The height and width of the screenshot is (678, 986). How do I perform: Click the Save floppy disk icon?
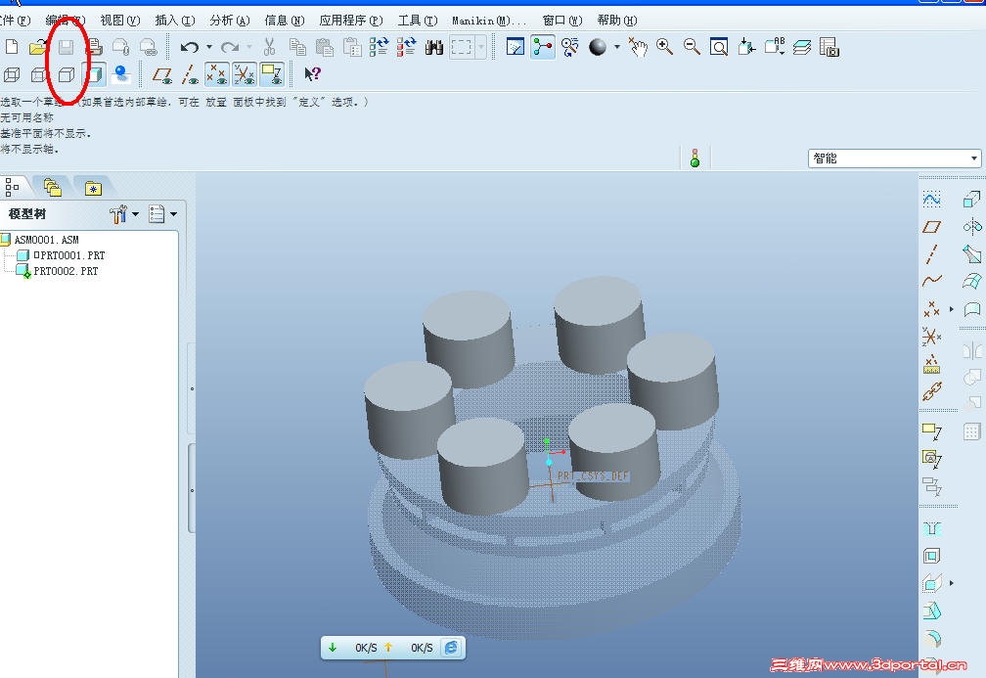(67, 47)
